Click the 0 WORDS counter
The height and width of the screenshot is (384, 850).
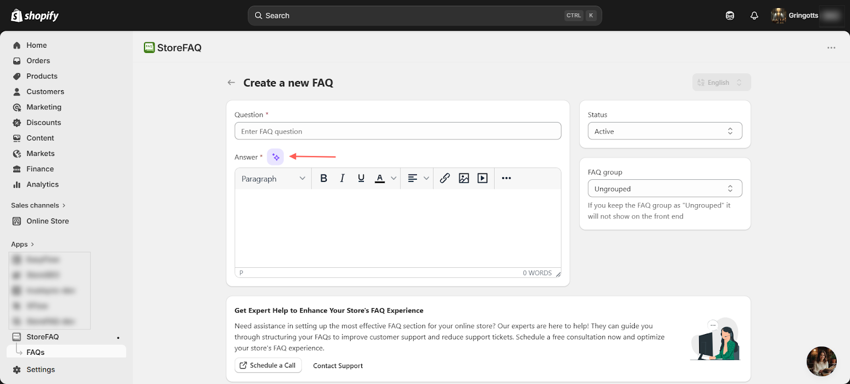[x=537, y=273]
